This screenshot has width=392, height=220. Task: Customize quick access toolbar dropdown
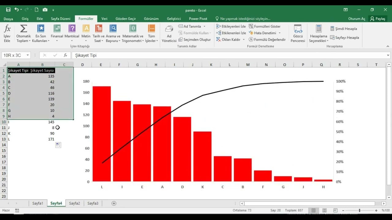click(x=53, y=10)
